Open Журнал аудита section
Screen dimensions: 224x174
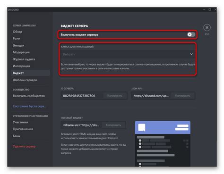pyautogui.click(x=24, y=59)
